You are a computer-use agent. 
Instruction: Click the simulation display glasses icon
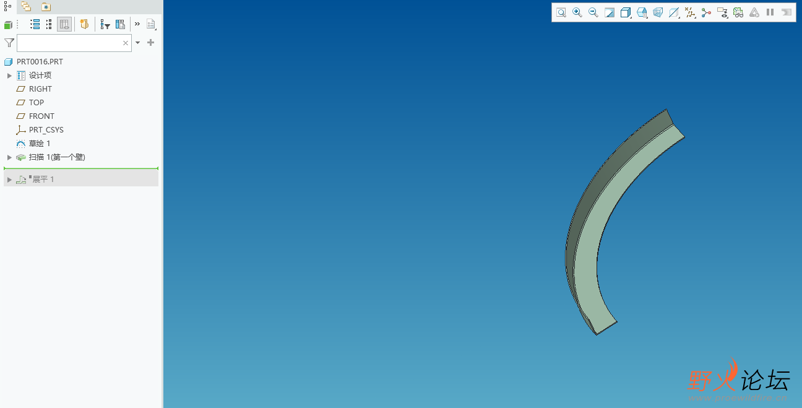click(x=738, y=12)
